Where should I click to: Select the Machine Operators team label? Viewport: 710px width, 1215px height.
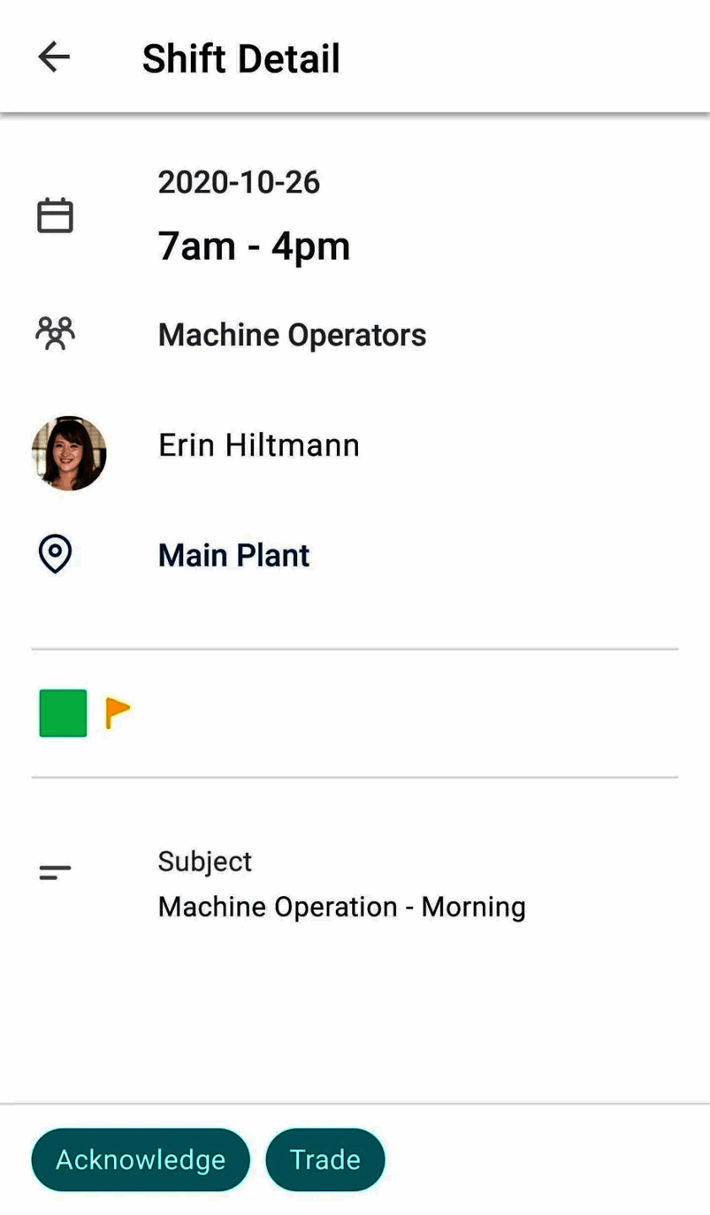click(x=292, y=335)
